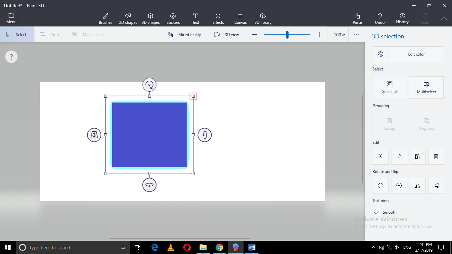452x254 pixels.
Task: Open the Stickers panel
Action: click(x=173, y=18)
